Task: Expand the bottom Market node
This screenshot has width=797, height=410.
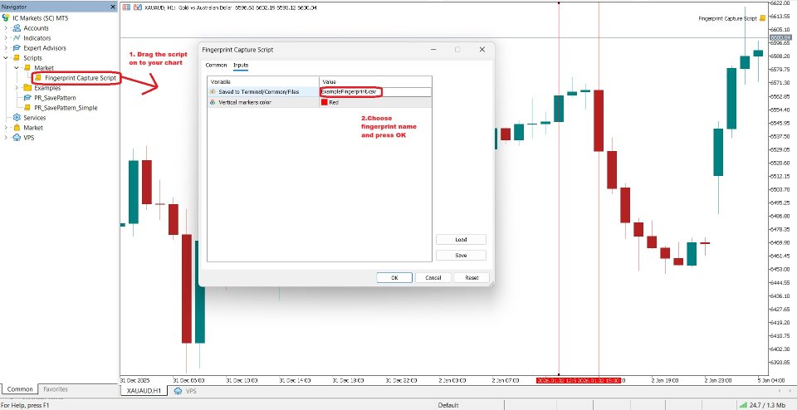Action: (x=6, y=128)
